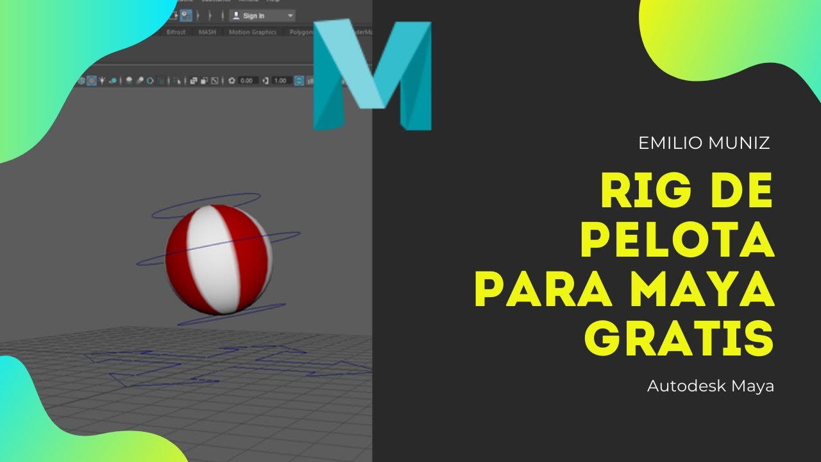Select the red and white ball

click(219, 260)
